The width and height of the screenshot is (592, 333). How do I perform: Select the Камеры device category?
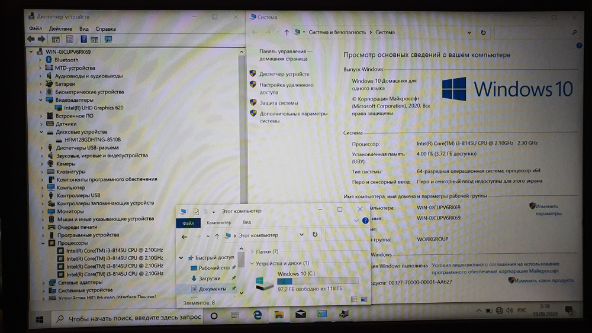point(66,164)
